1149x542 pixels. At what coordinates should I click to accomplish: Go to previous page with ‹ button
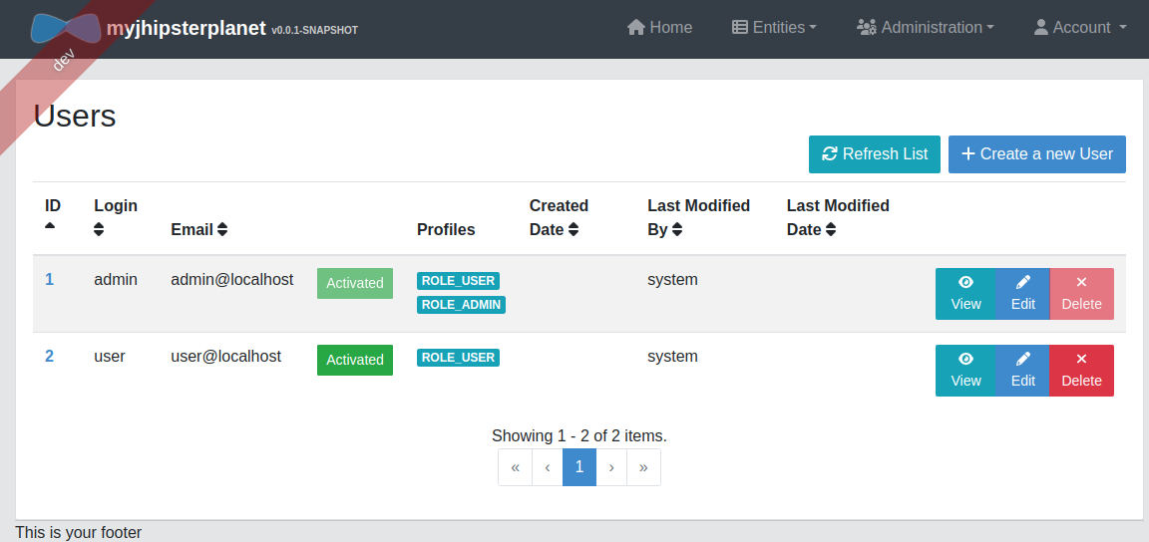pyautogui.click(x=548, y=467)
